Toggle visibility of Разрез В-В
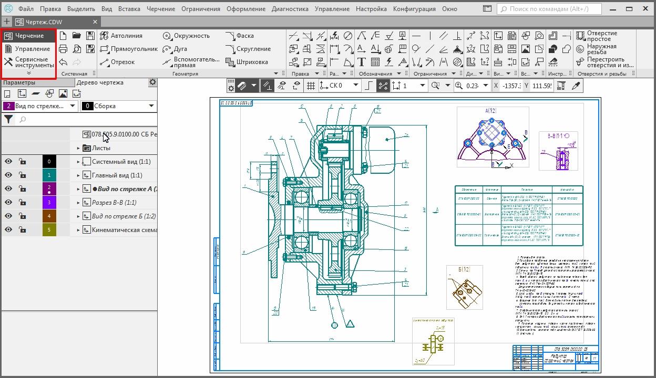The width and height of the screenshot is (656, 378). [x=8, y=203]
